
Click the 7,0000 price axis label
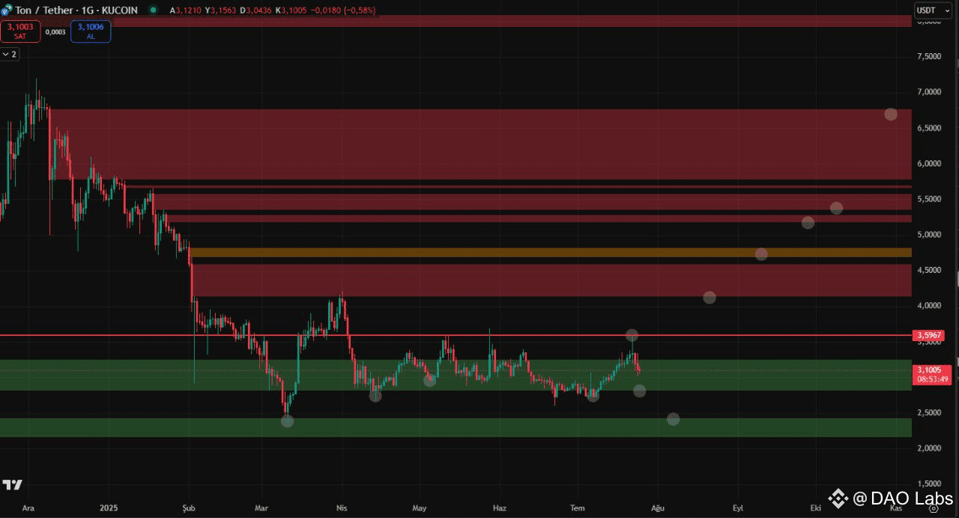coord(929,92)
